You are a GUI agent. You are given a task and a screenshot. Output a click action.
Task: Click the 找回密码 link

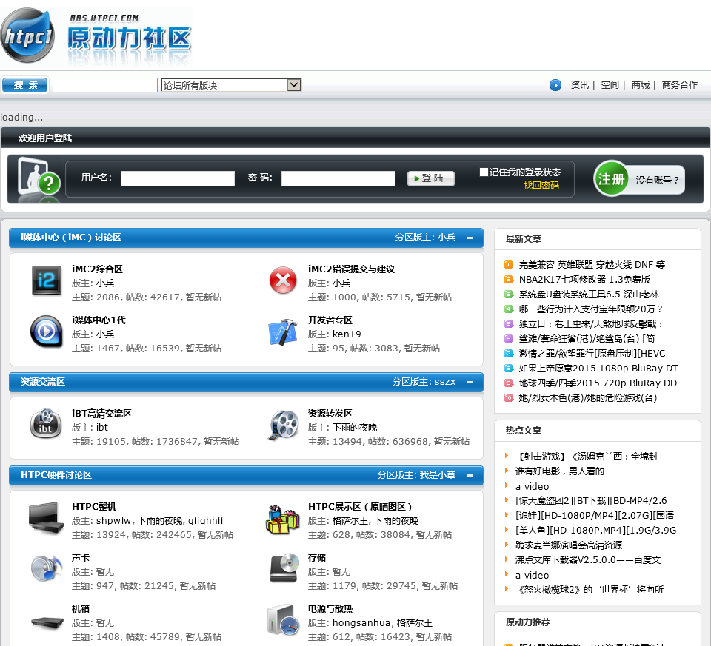[541, 185]
